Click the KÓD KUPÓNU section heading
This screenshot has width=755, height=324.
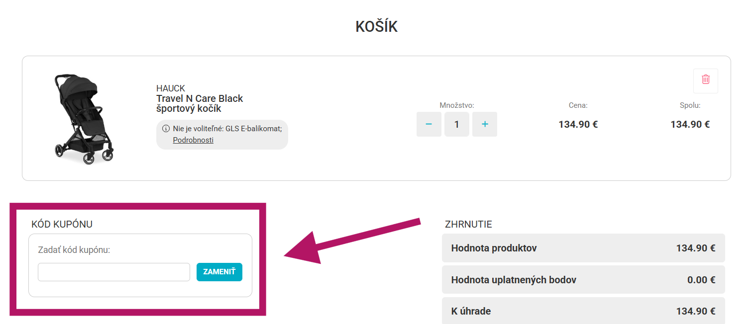click(62, 224)
